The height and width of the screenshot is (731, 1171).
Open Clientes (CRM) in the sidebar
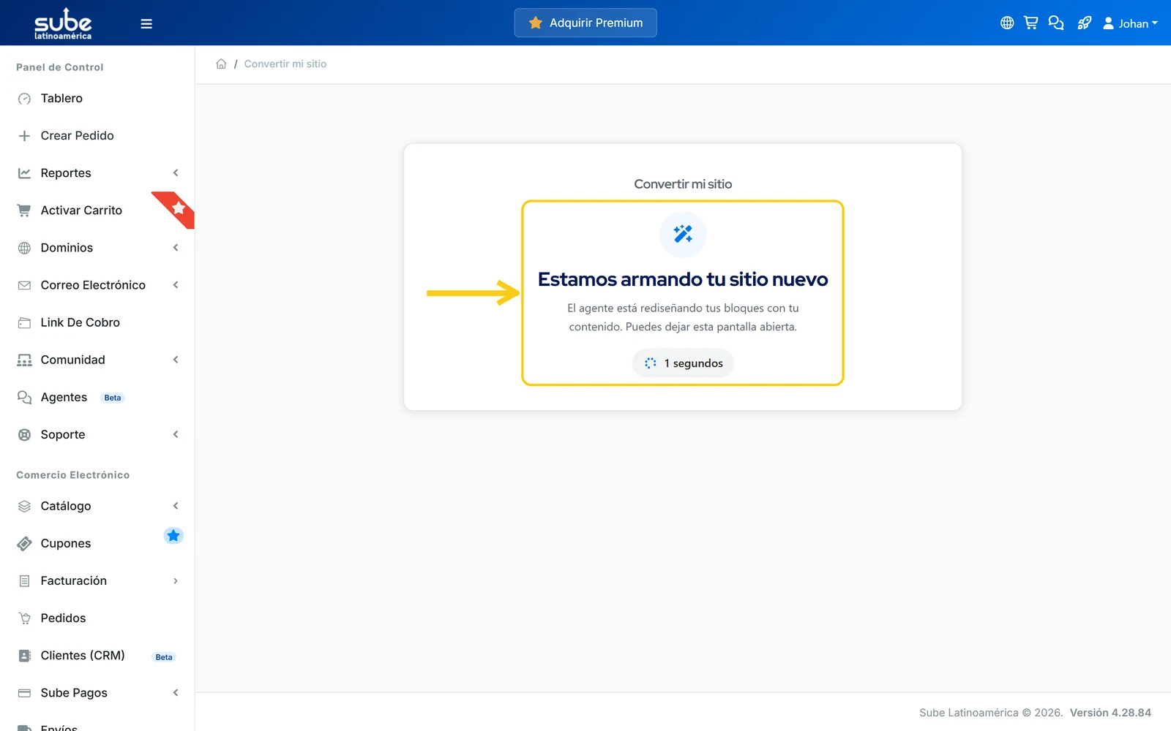pyautogui.click(x=83, y=655)
